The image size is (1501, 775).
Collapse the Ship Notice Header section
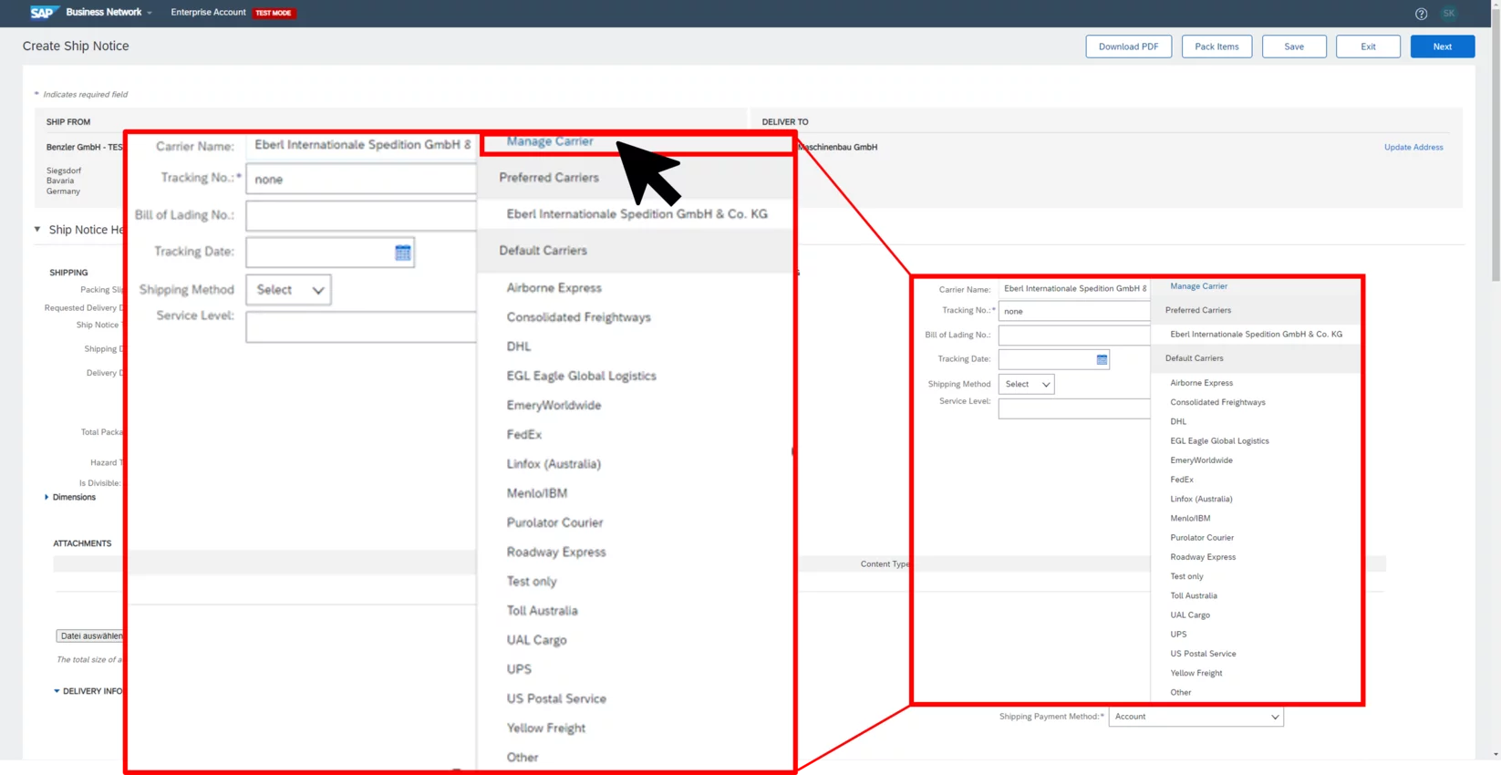(x=37, y=230)
